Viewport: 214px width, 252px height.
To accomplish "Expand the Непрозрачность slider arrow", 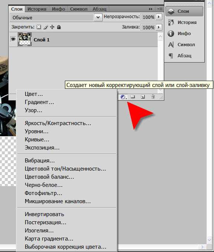I will 159,17.
